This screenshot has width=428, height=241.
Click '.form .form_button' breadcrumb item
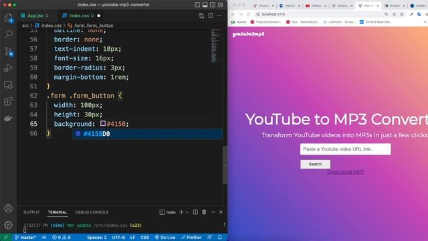pos(94,25)
